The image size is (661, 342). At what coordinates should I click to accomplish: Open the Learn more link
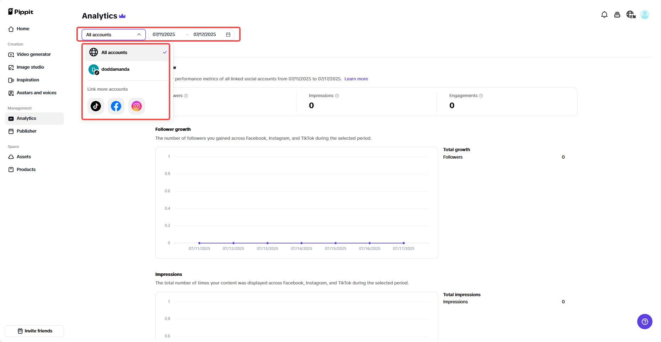click(356, 79)
